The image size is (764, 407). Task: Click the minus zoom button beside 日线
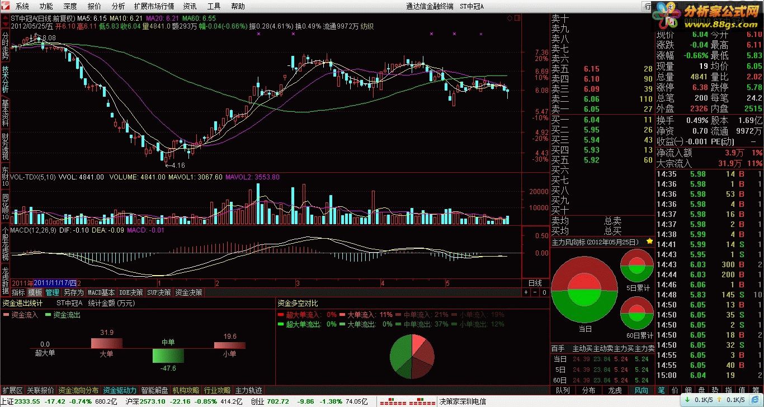(535, 292)
